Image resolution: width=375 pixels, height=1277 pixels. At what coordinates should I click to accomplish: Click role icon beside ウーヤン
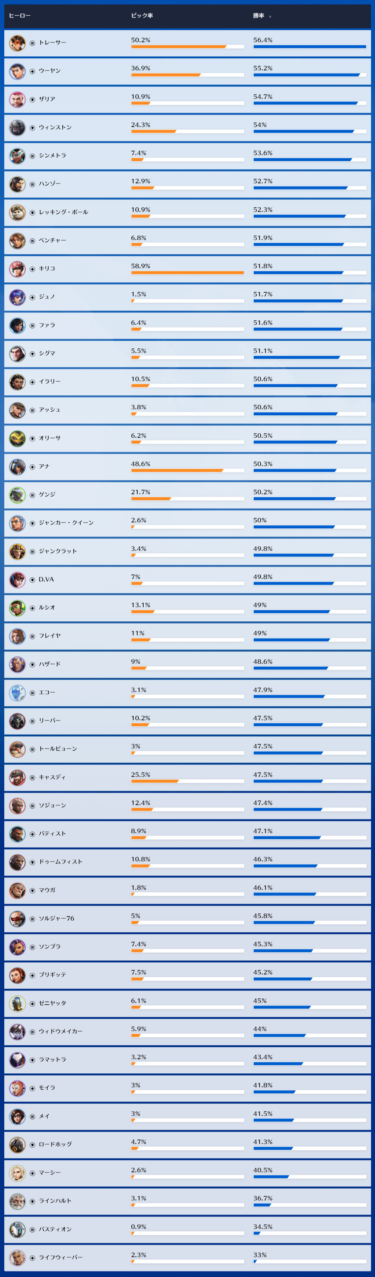(32, 71)
